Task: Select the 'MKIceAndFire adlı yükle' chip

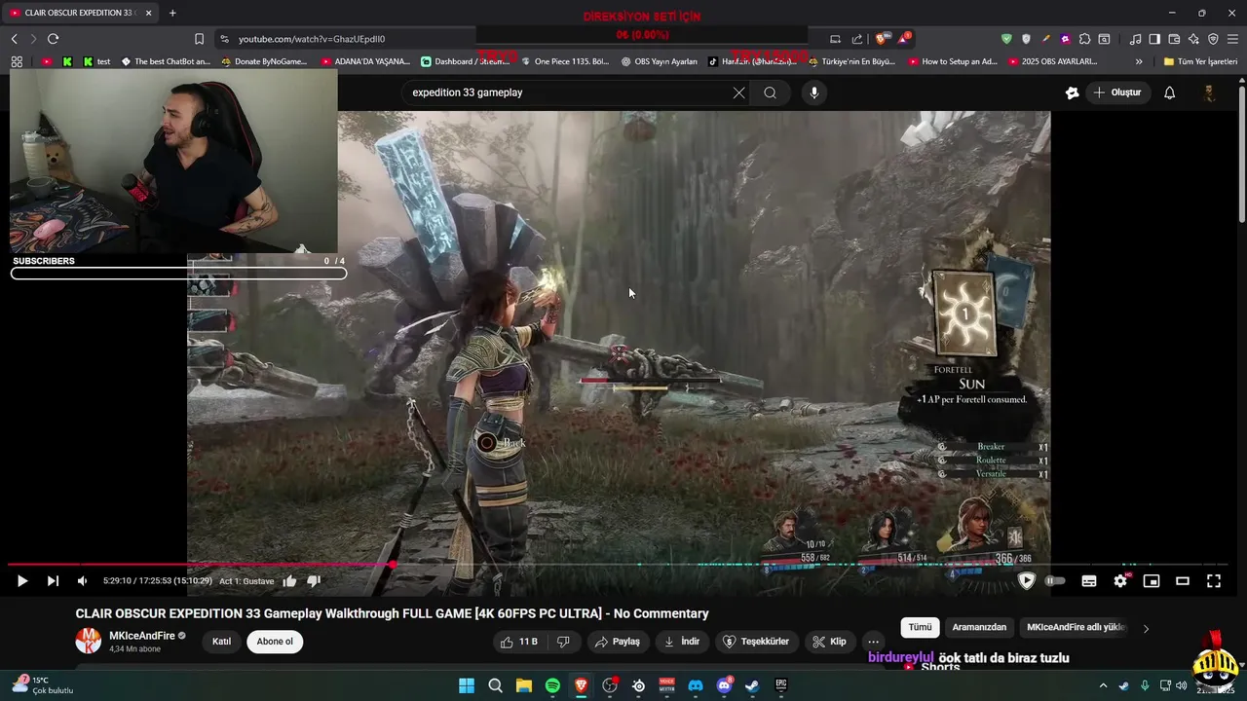Action: point(1076,627)
